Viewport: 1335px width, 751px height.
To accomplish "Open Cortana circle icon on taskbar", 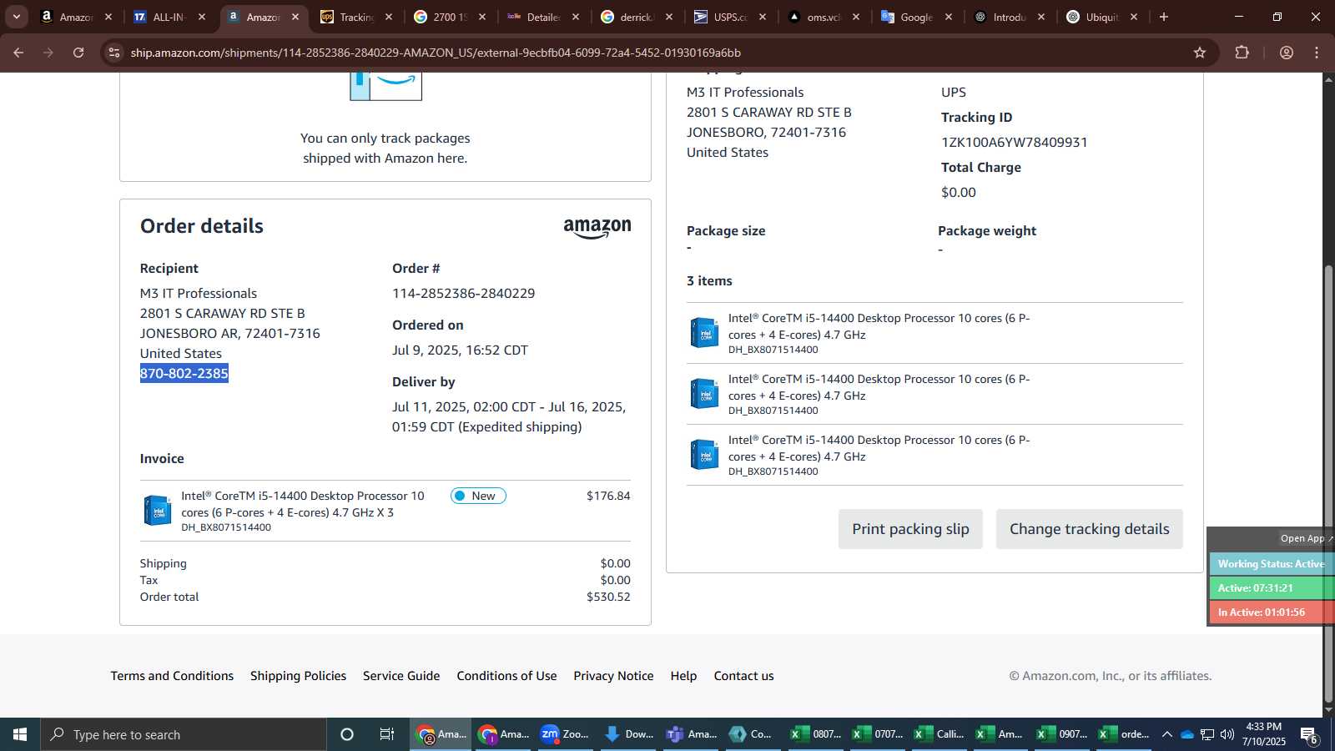I will [x=347, y=734].
